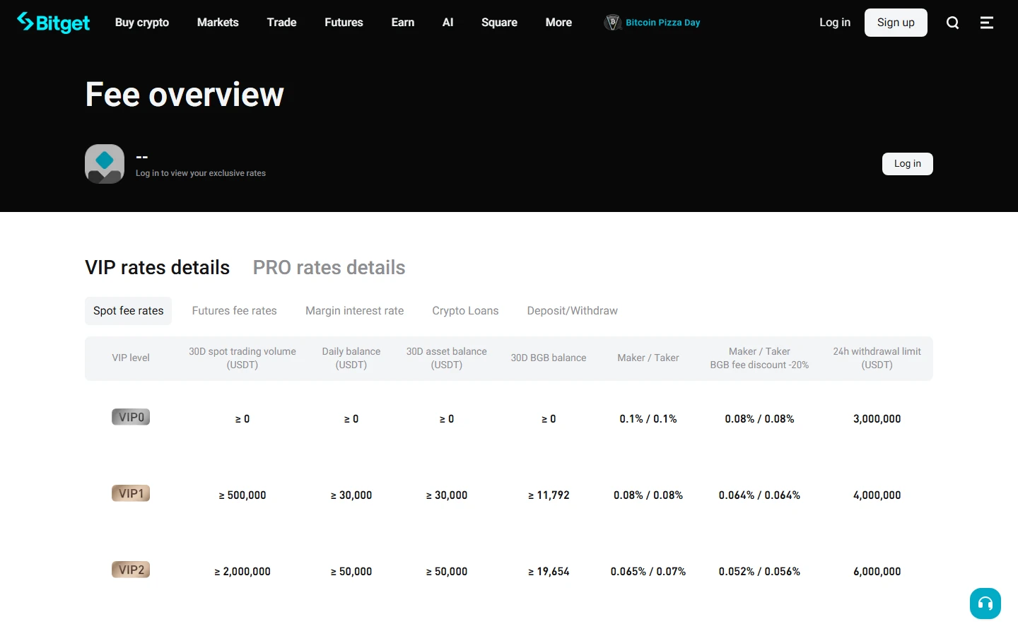Open the AI menu item
Viewport: 1018px width, 636px height.
click(x=447, y=23)
